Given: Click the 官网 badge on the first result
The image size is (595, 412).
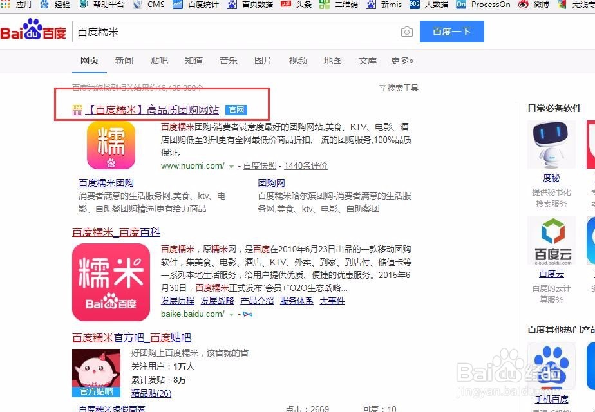Looking at the screenshot, I should coord(236,110).
